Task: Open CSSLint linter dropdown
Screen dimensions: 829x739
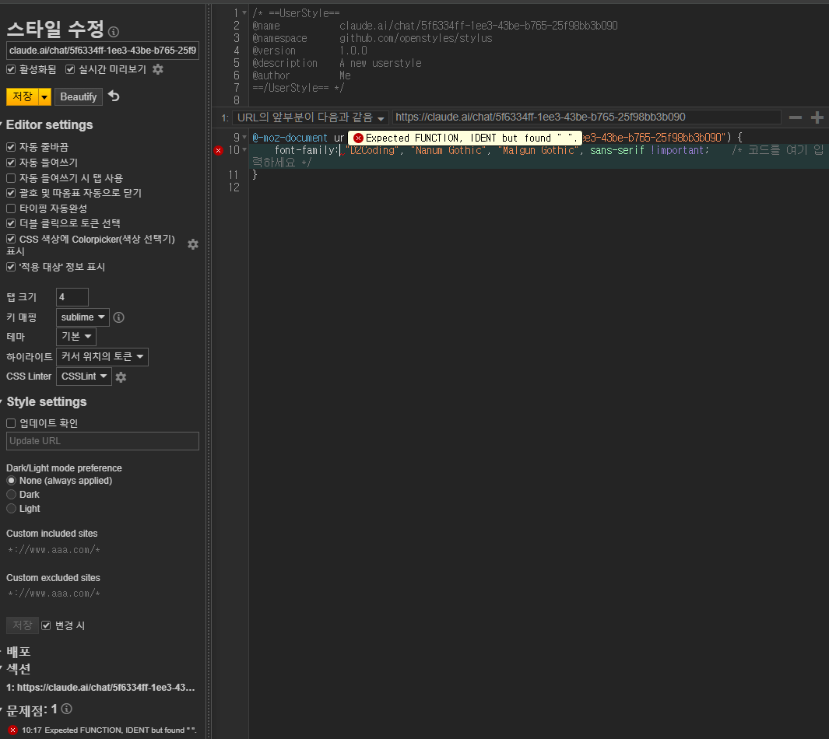Action: (x=83, y=376)
